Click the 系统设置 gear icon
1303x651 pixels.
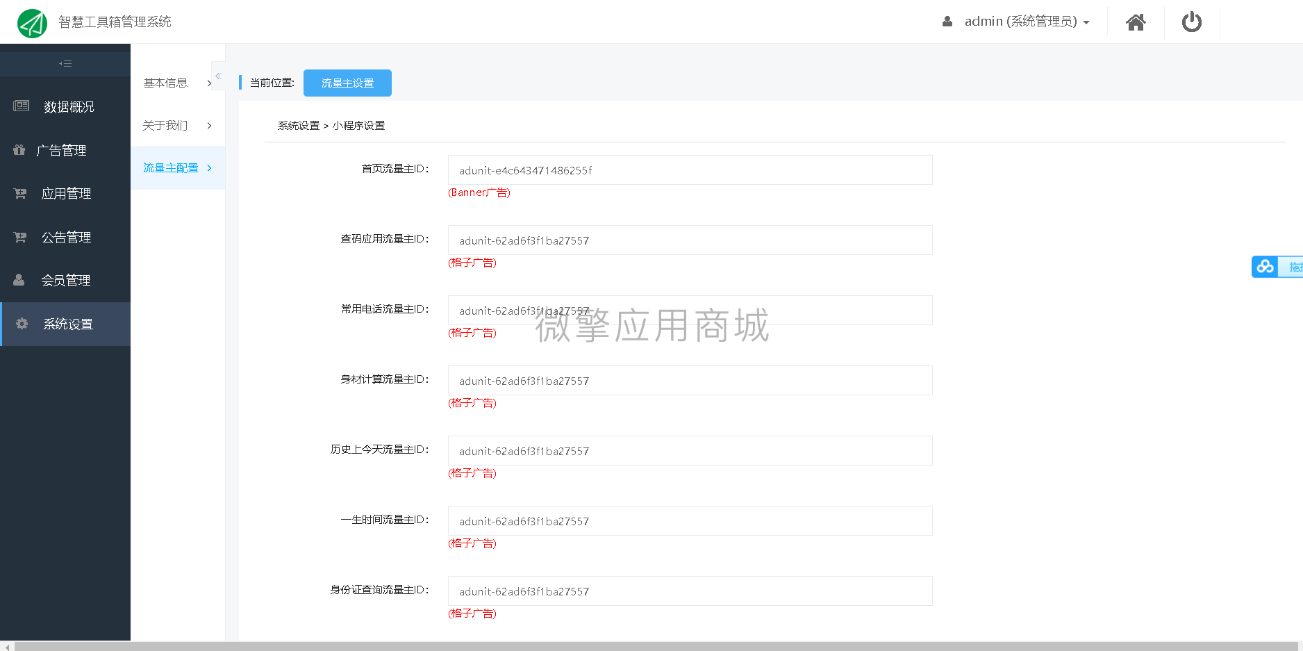[22, 323]
